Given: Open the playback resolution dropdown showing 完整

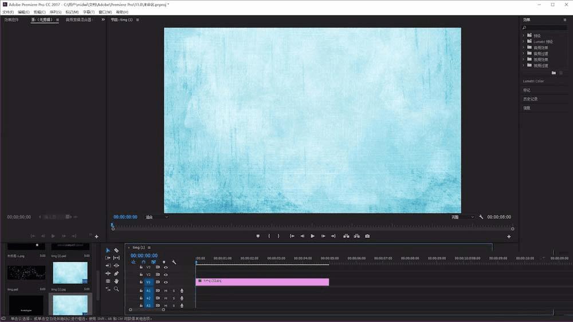Looking at the screenshot, I should click(x=462, y=217).
